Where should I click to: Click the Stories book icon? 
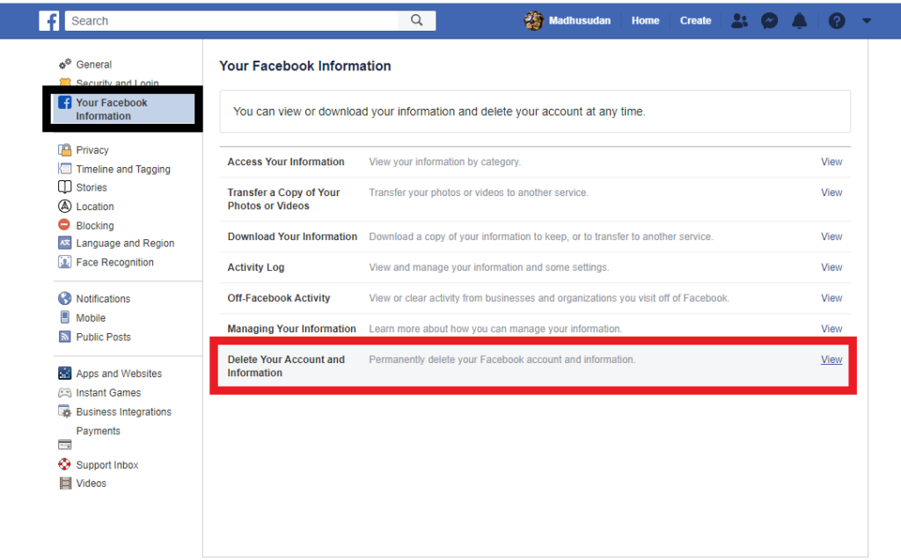pyautogui.click(x=65, y=186)
